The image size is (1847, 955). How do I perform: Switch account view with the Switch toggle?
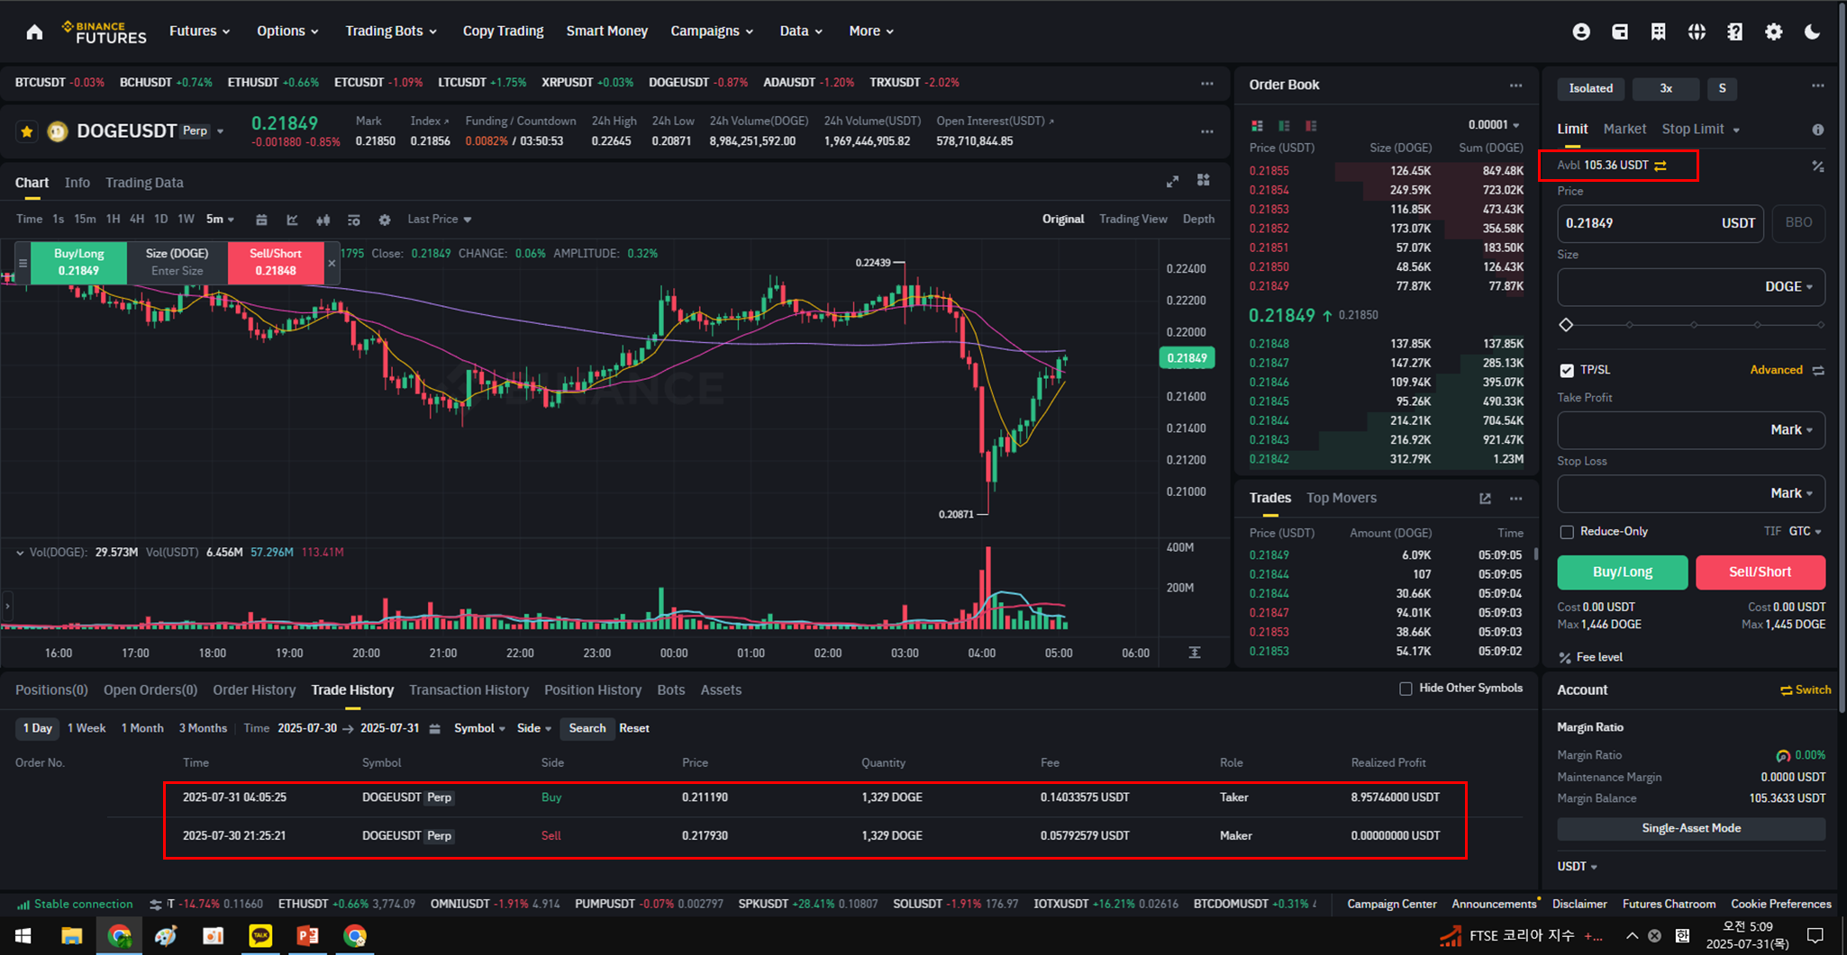point(1806,690)
